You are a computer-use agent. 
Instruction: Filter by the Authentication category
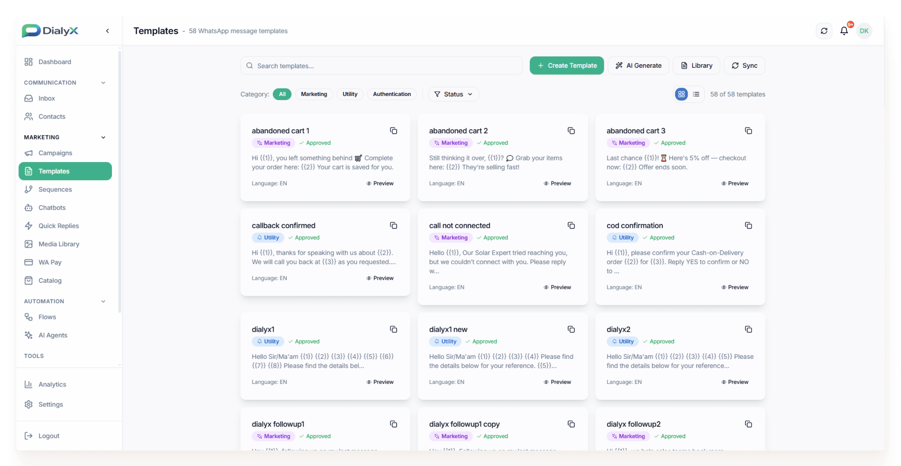click(392, 94)
